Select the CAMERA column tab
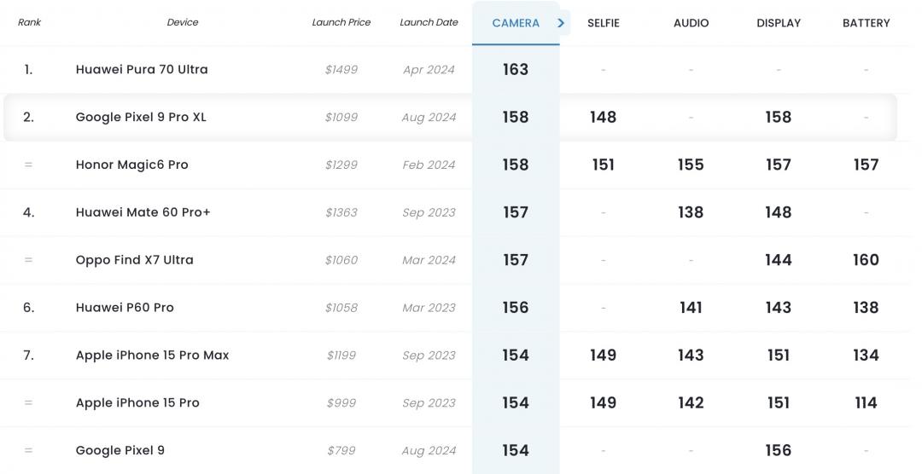 tap(516, 23)
